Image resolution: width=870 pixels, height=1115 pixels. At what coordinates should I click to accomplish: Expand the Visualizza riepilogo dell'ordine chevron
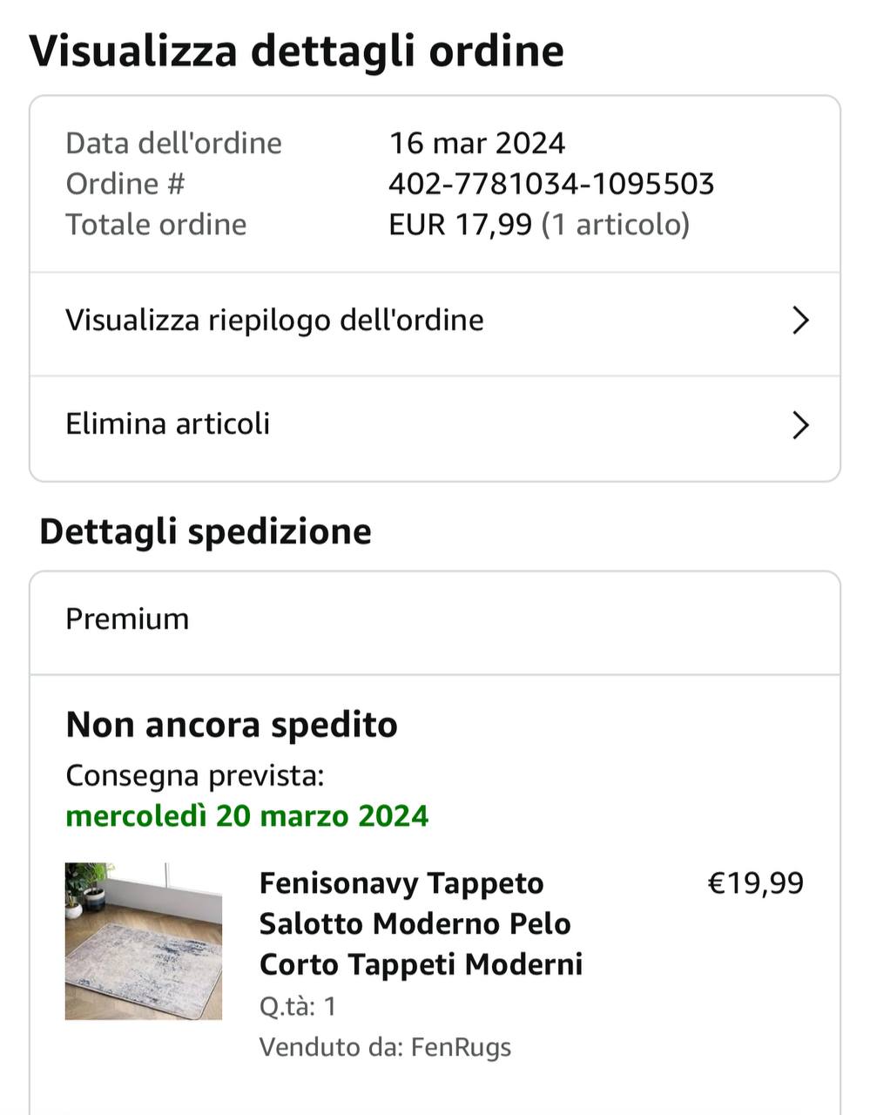(x=800, y=321)
